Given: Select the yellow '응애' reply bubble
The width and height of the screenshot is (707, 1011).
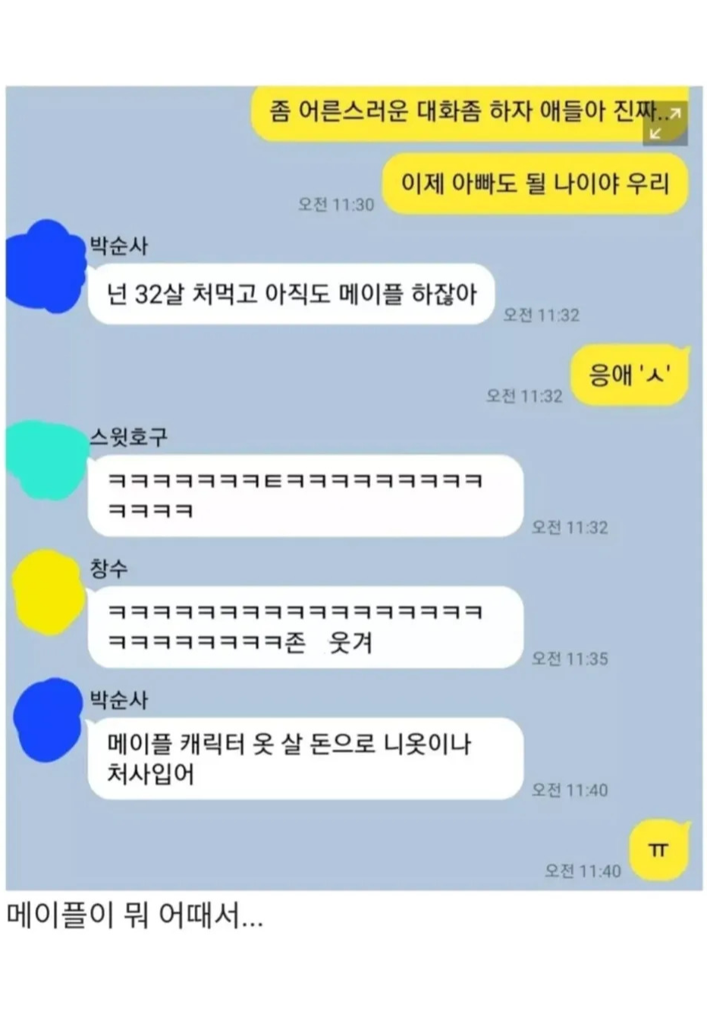Looking at the screenshot, I should [x=630, y=375].
